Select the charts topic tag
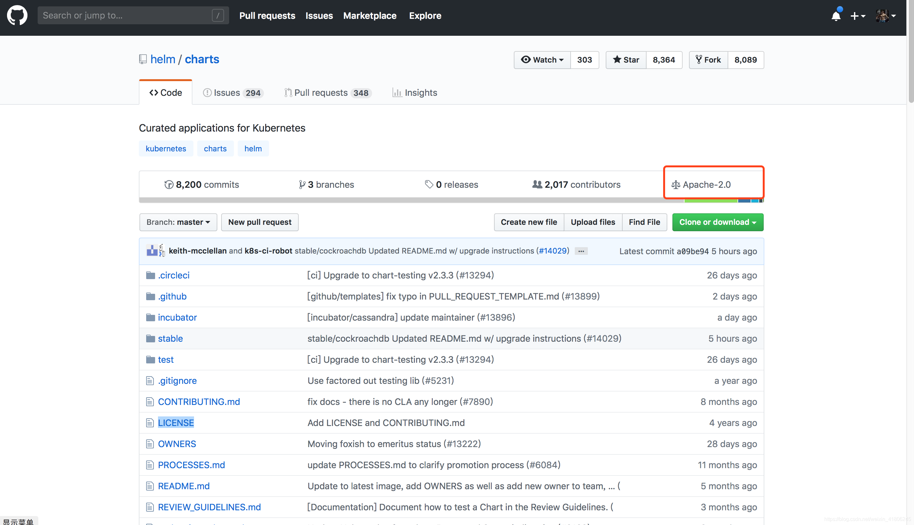This screenshot has width=914, height=525. point(215,148)
